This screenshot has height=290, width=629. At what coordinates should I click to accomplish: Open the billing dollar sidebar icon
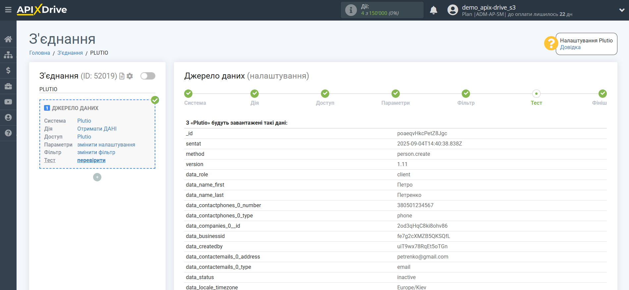[8, 70]
